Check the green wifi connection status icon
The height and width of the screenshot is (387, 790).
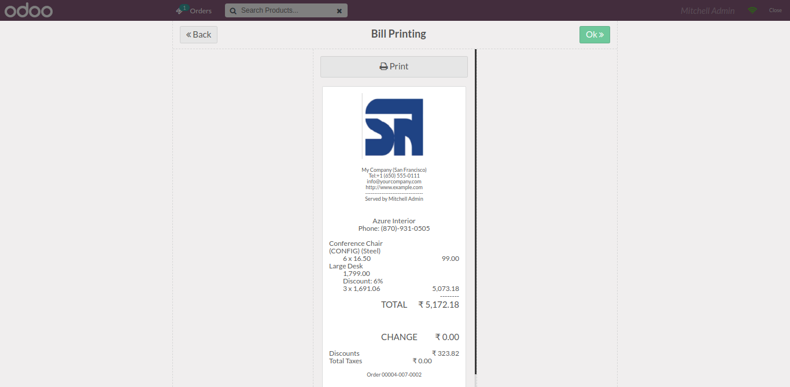752,10
